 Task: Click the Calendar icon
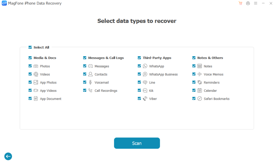(199, 90)
